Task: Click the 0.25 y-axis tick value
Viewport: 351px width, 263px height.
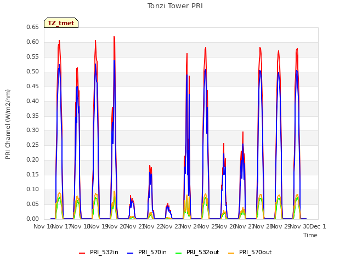Action: click(x=33, y=145)
